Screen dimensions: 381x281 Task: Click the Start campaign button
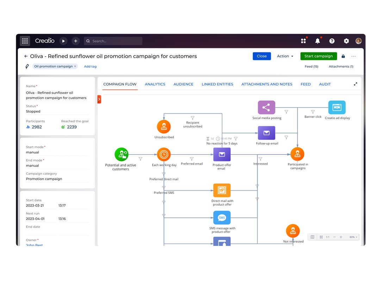coord(318,56)
